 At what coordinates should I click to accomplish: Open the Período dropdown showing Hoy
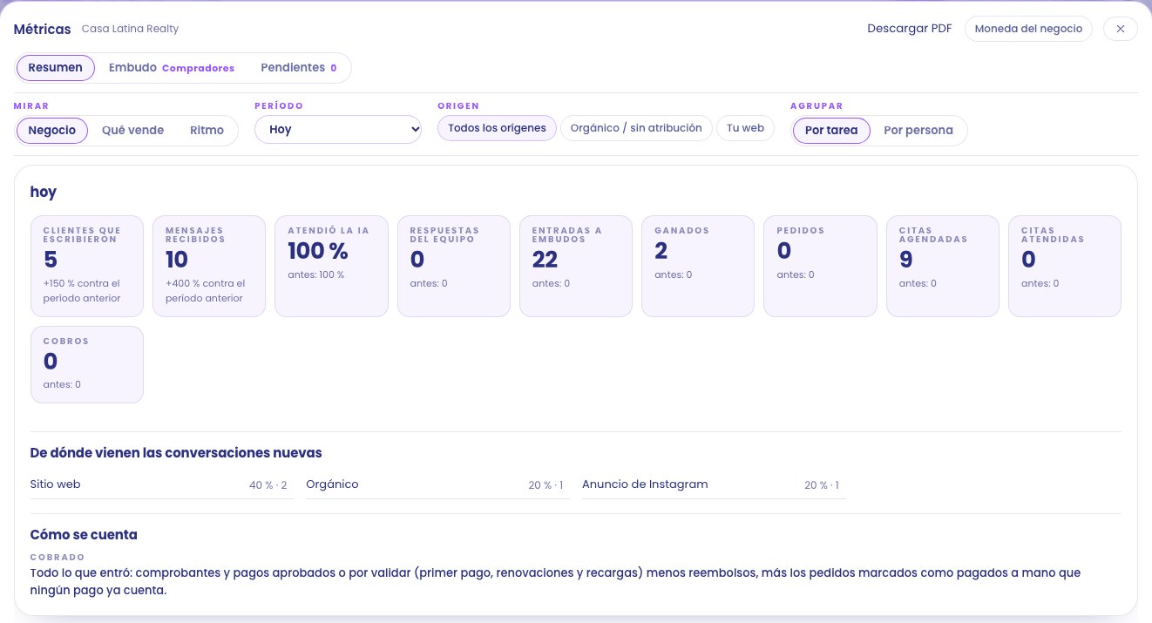click(x=338, y=130)
